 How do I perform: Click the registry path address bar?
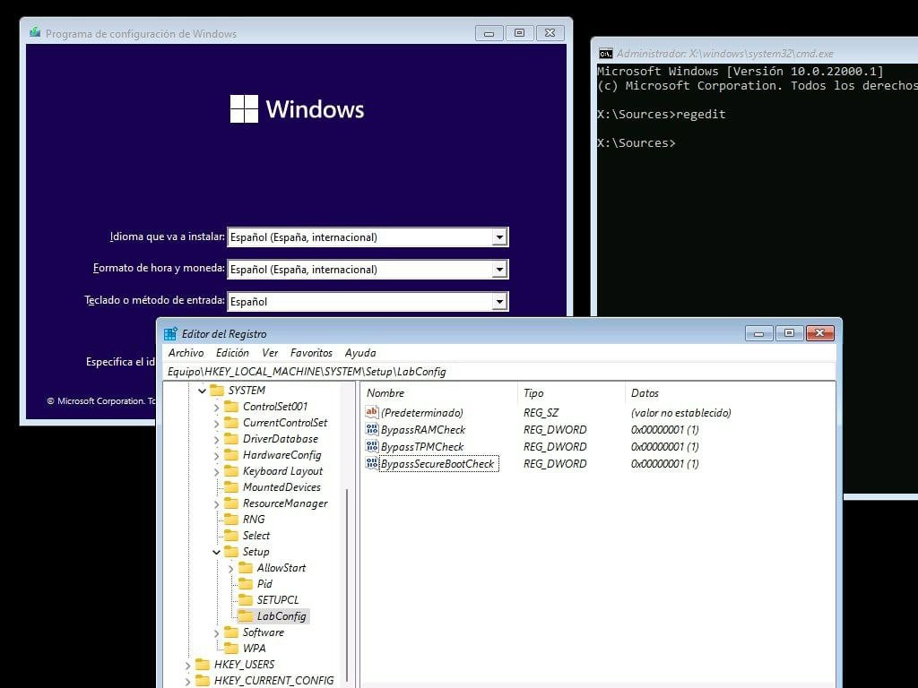tap(498, 372)
